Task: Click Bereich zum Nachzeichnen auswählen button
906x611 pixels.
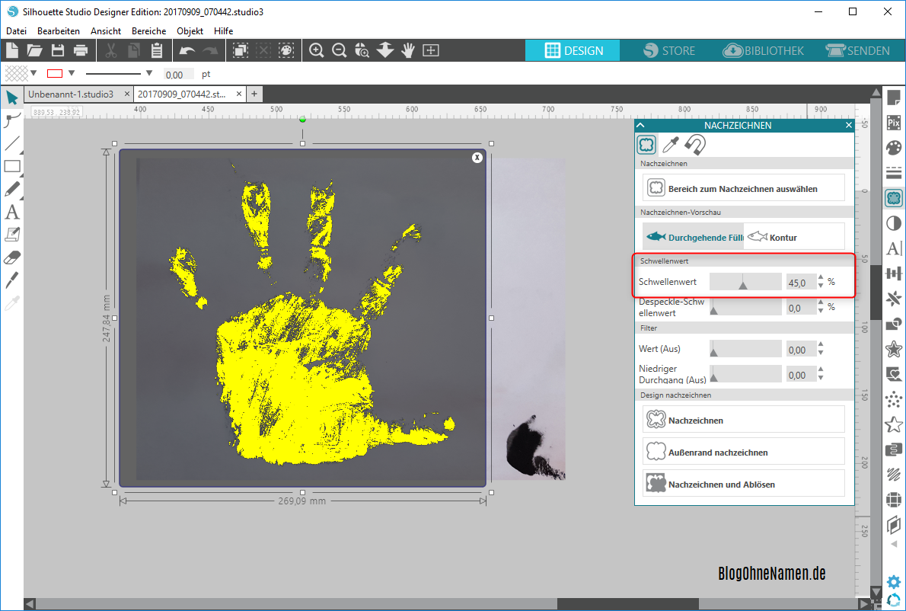Action: click(743, 188)
